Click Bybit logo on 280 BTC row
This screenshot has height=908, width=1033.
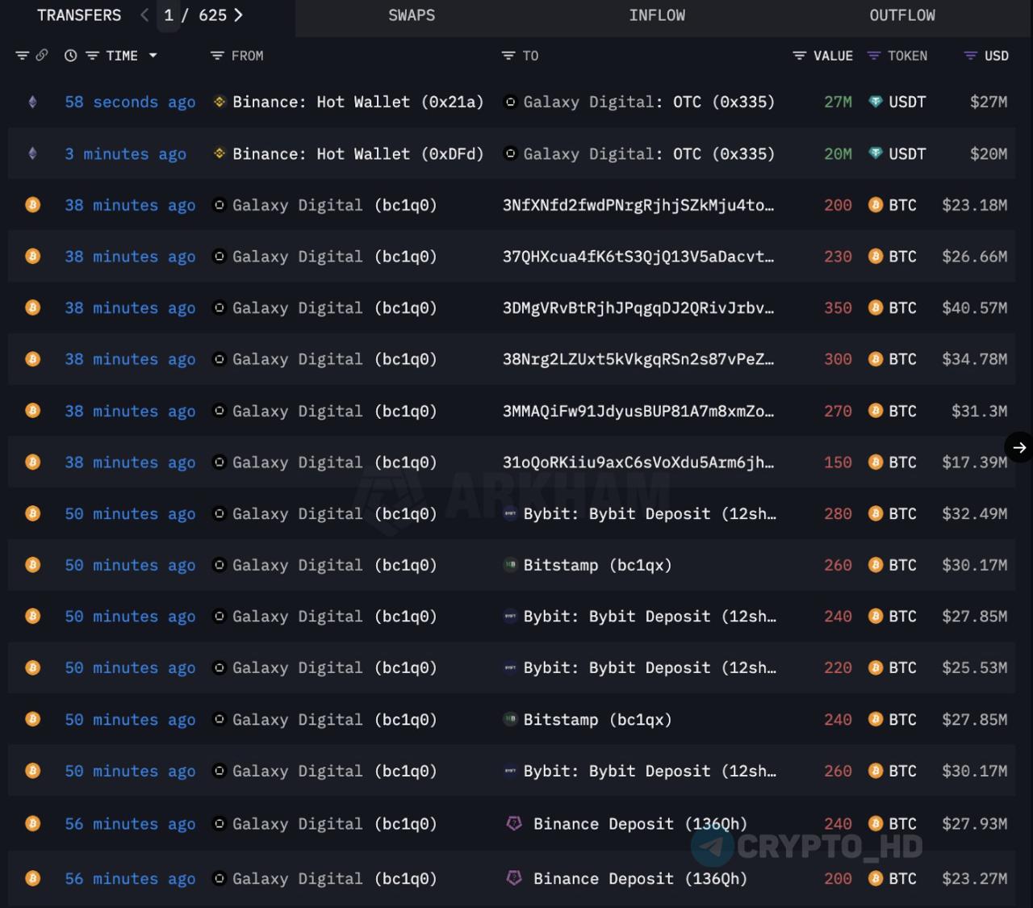click(510, 513)
